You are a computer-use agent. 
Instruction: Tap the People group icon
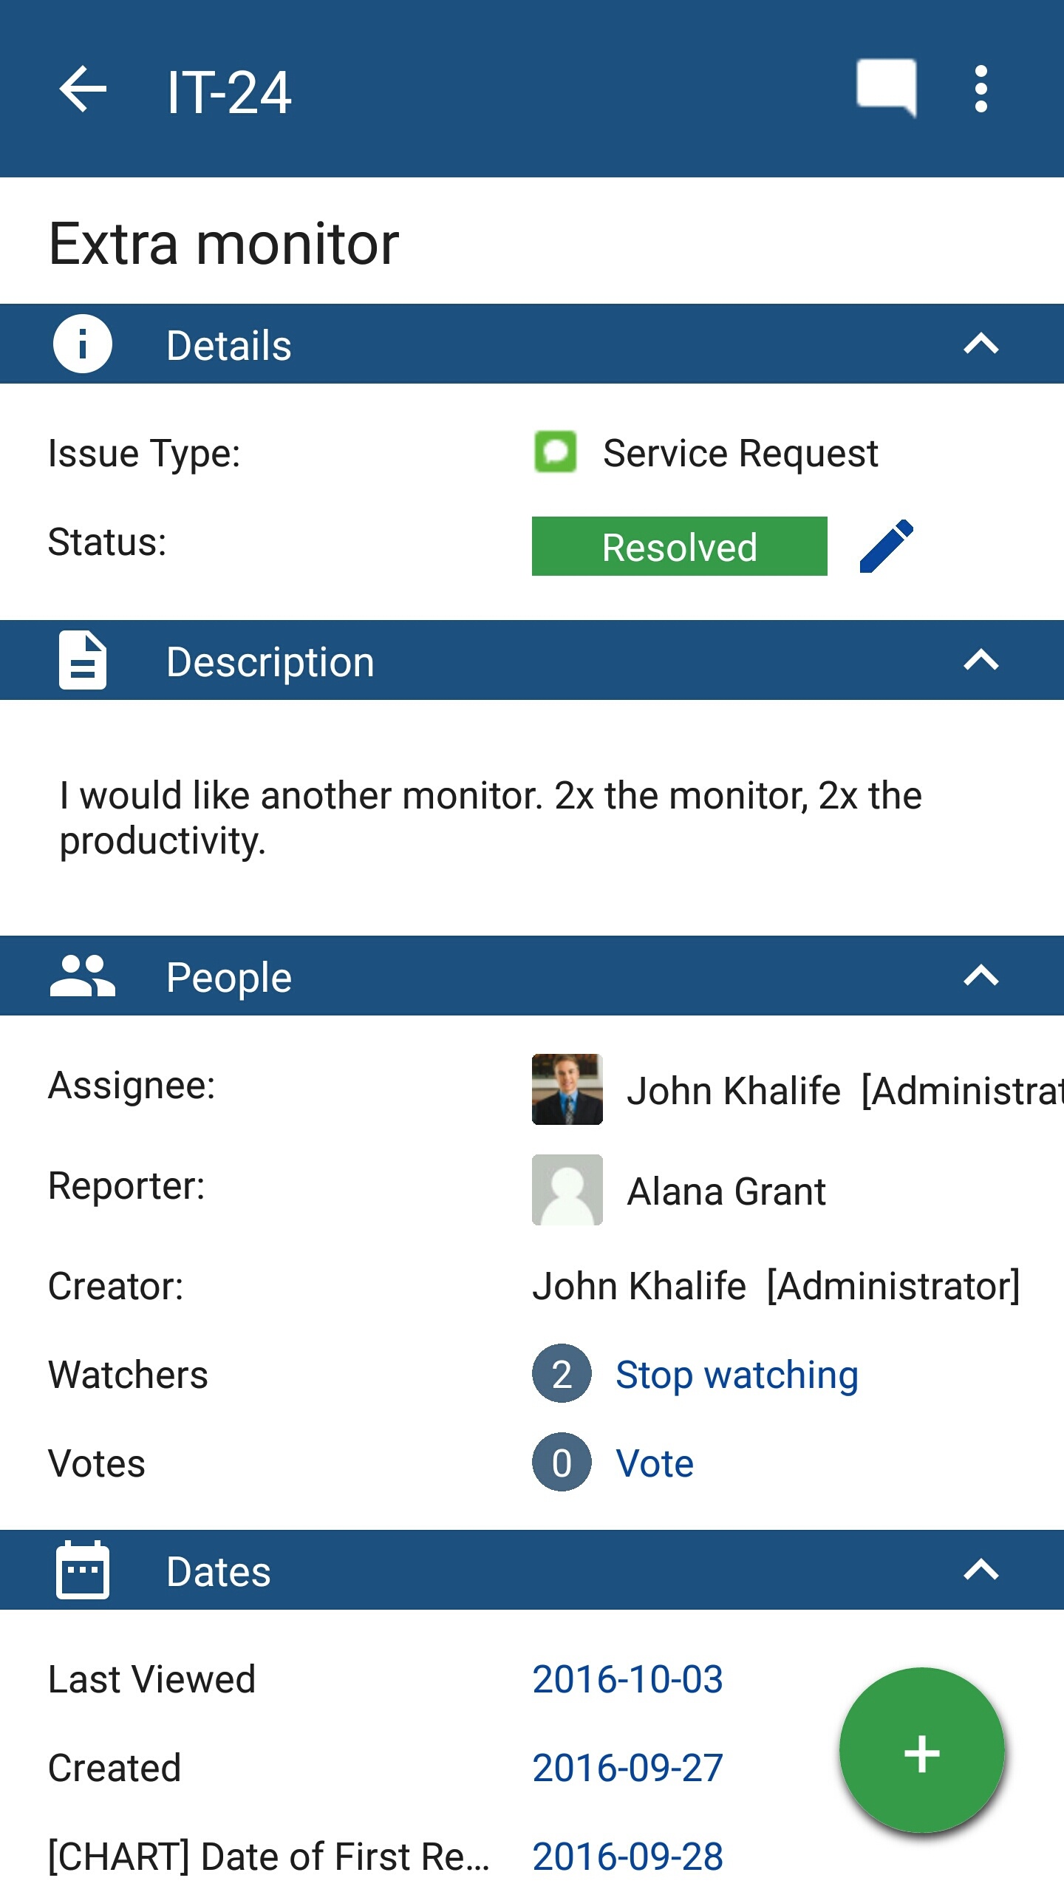[x=83, y=976]
